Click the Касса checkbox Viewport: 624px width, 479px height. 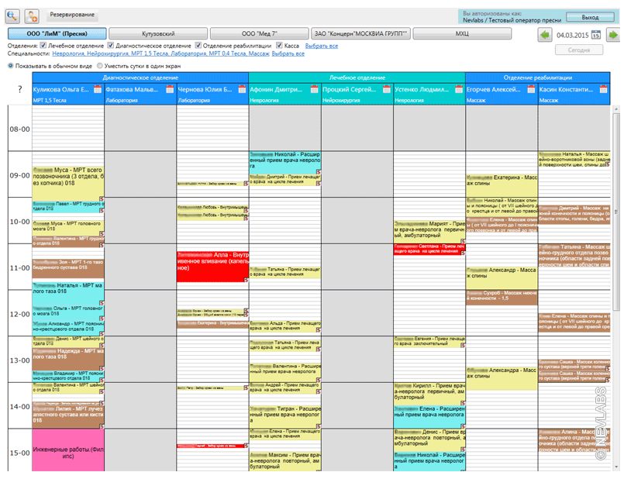click(x=279, y=46)
